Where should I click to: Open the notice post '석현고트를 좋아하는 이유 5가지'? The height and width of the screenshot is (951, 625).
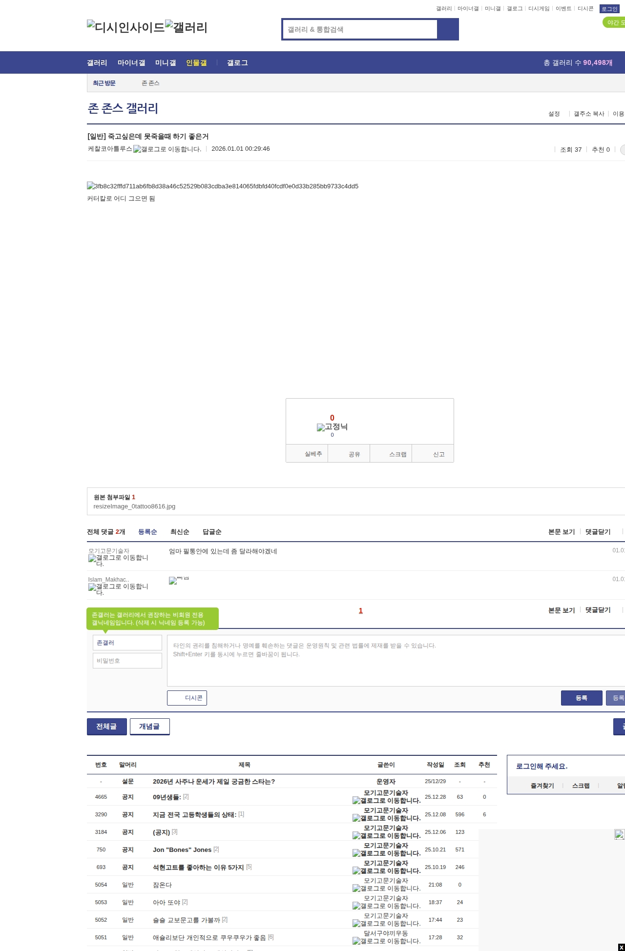(198, 867)
